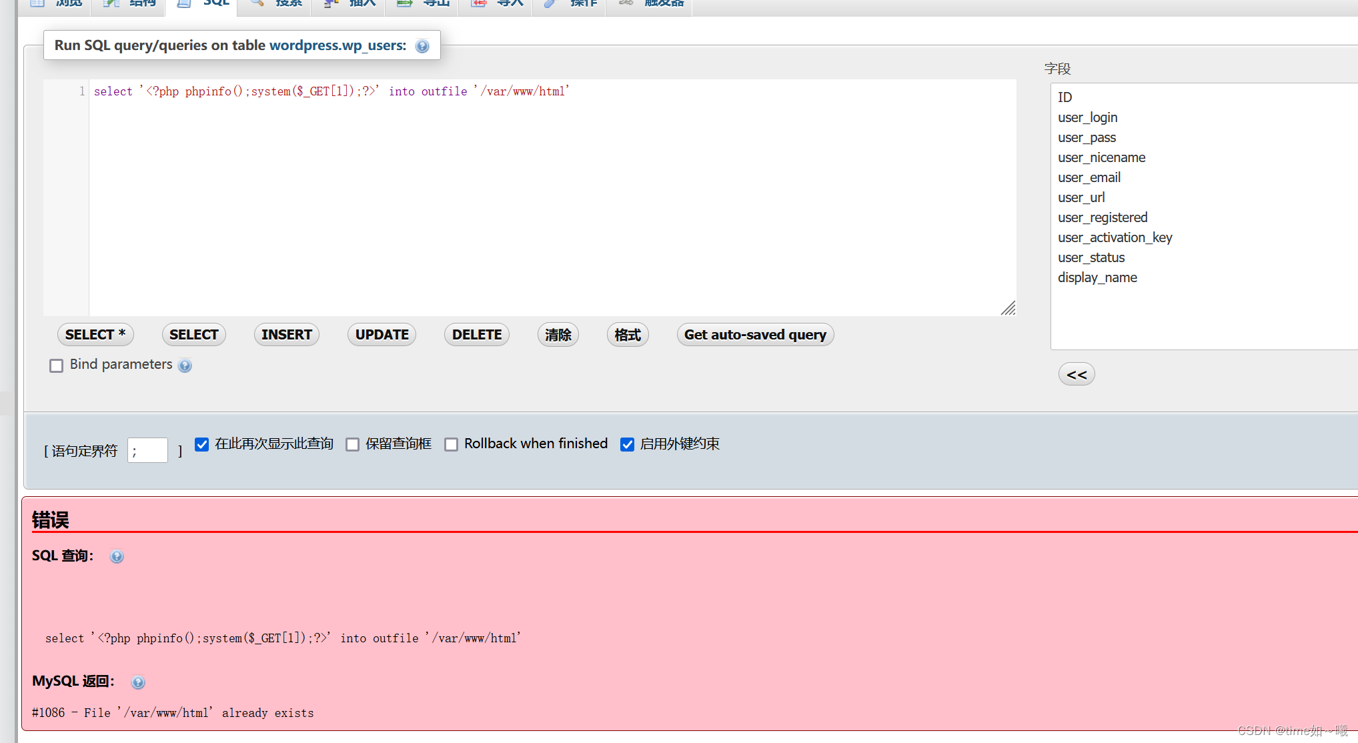Click the SELECT * button
The height and width of the screenshot is (743, 1358).
point(95,335)
